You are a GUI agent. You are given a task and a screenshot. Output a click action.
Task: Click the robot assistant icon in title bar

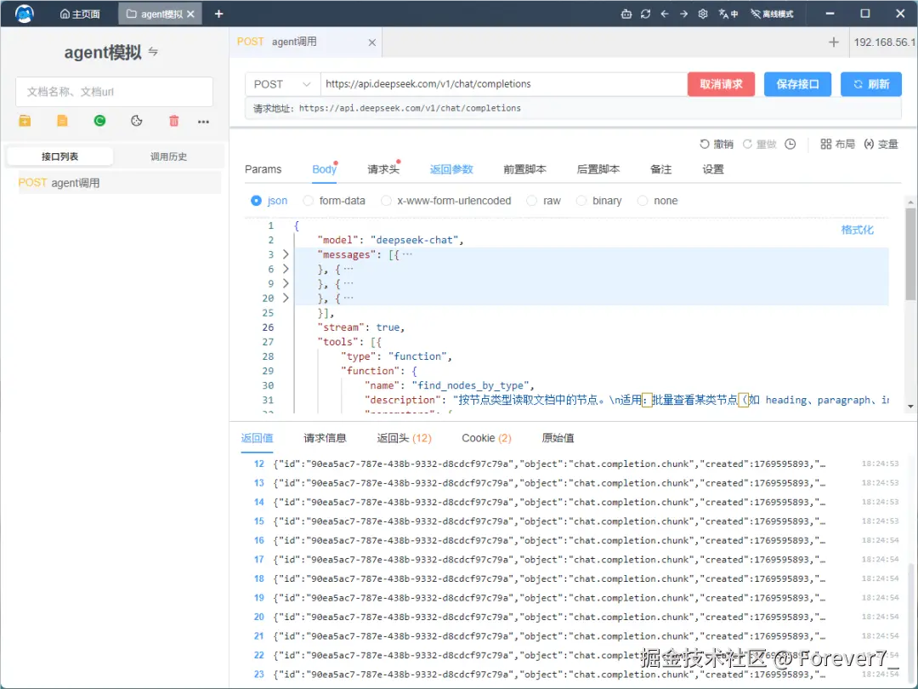pos(626,14)
